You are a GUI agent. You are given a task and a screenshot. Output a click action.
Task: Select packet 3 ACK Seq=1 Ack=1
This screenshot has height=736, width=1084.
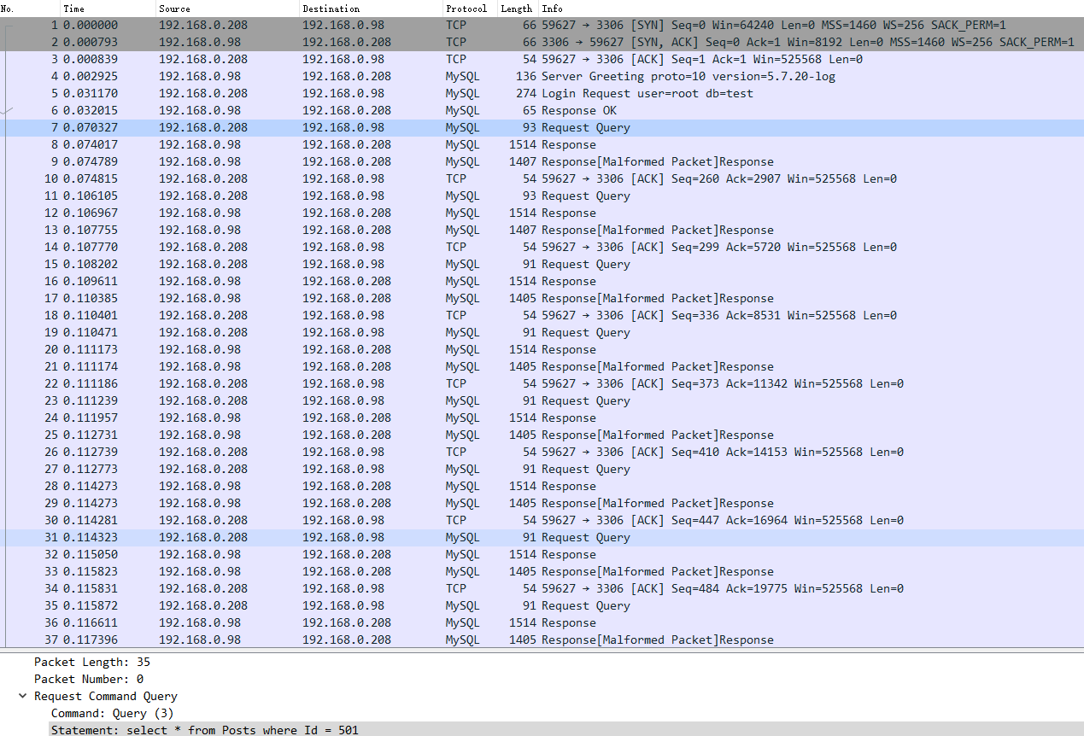542,59
